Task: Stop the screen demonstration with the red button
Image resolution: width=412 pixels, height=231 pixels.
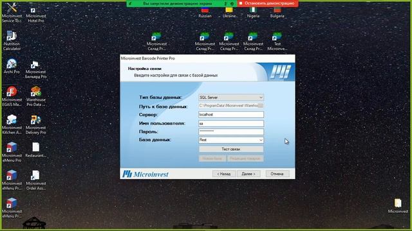Action: 268,3
